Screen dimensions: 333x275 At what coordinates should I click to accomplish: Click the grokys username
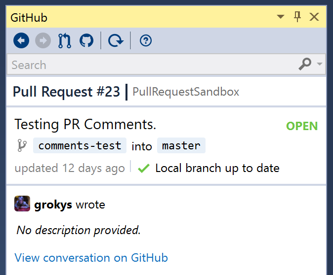coord(53,205)
